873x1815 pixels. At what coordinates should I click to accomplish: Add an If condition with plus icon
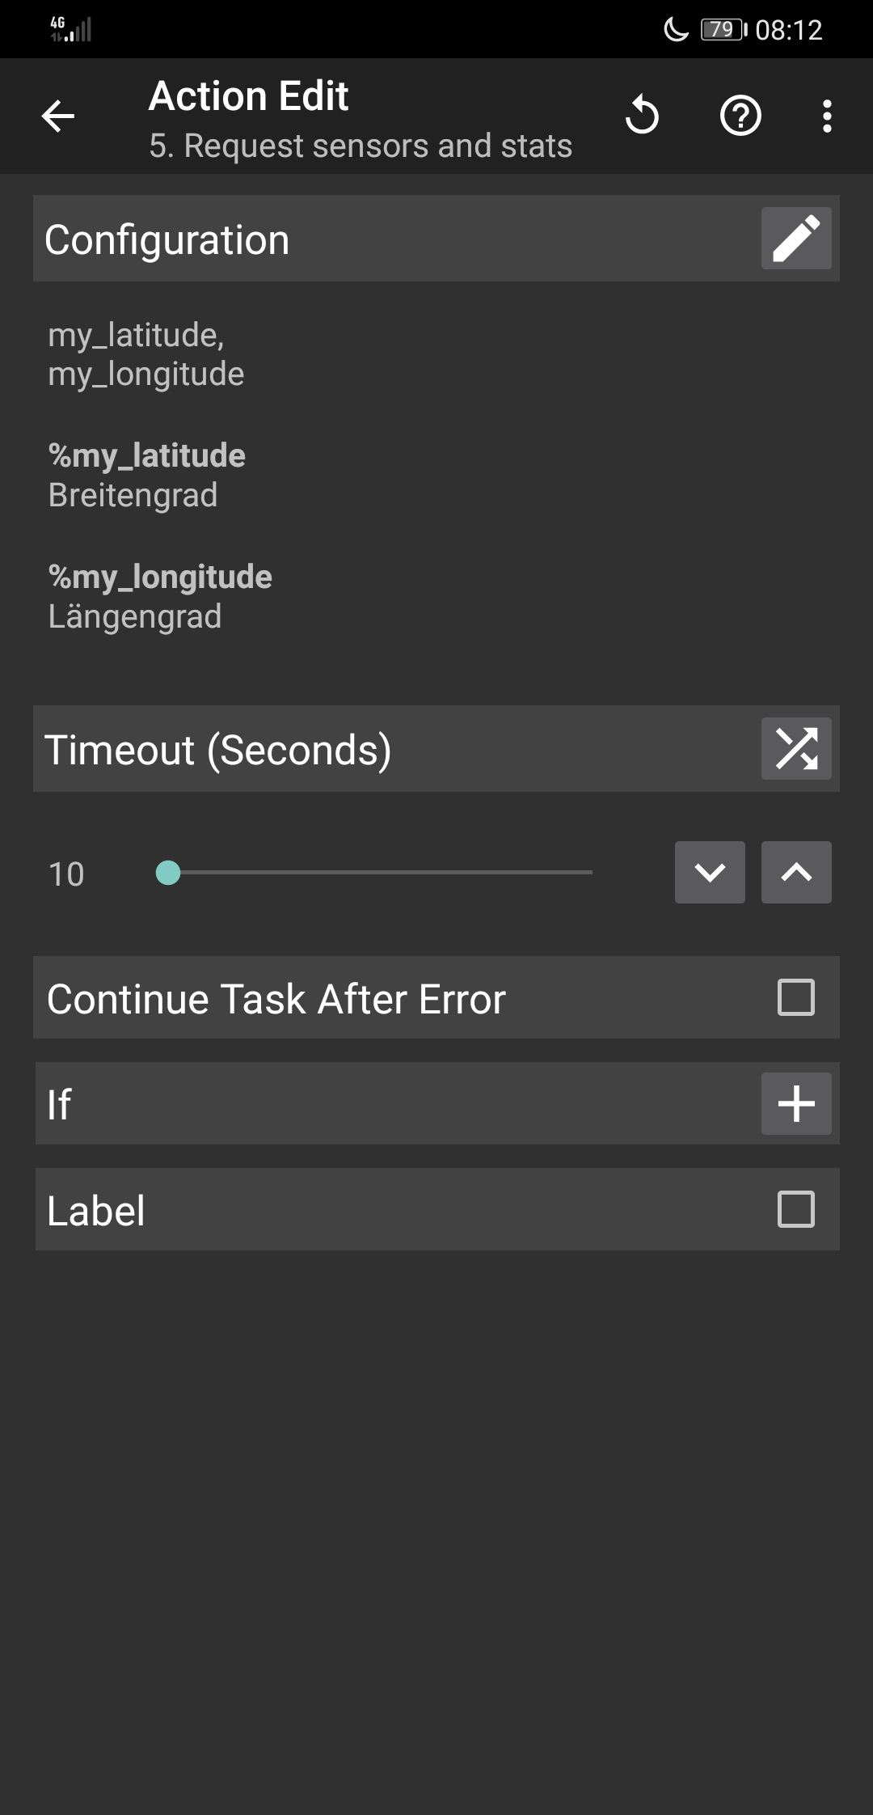796,1103
